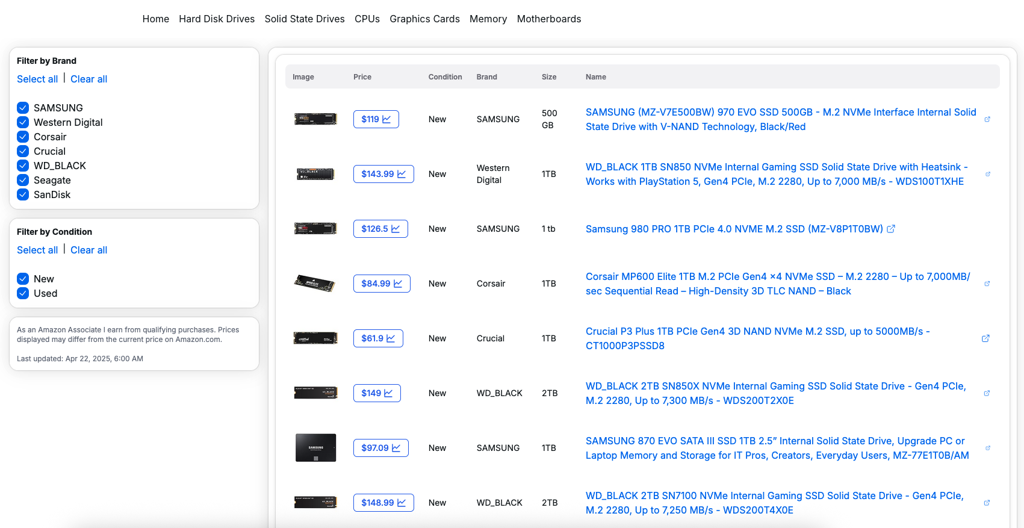This screenshot has width=1024, height=528.
Task: Uncheck the SanDisk brand filter
Action: coord(23,194)
